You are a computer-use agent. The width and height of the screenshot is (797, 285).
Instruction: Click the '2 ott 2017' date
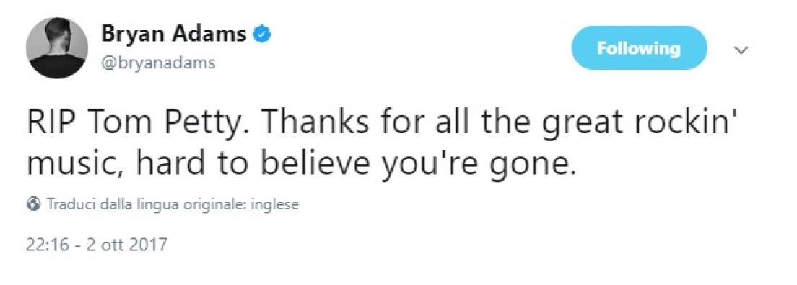[128, 245]
